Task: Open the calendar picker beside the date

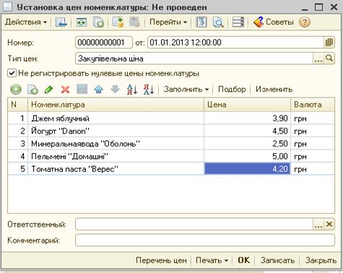Action: click(x=329, y=43)
